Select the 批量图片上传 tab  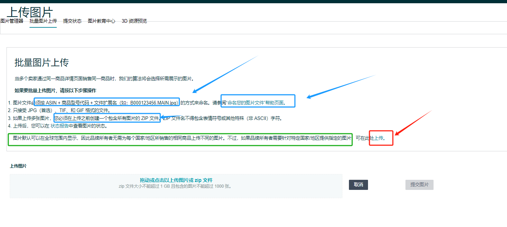coord(43,21)
